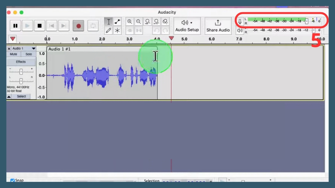This screenshot has width=335, height=188.
Task: Solo the Audio 1 track
Action: pos(28,54)
